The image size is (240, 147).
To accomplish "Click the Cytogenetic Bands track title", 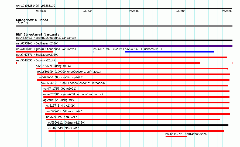I will [32, 20].
